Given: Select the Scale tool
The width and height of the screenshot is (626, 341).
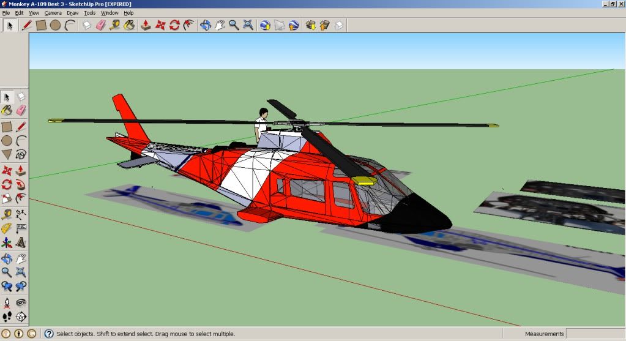Looking at the screenshot, I should (x=7, y=198).
